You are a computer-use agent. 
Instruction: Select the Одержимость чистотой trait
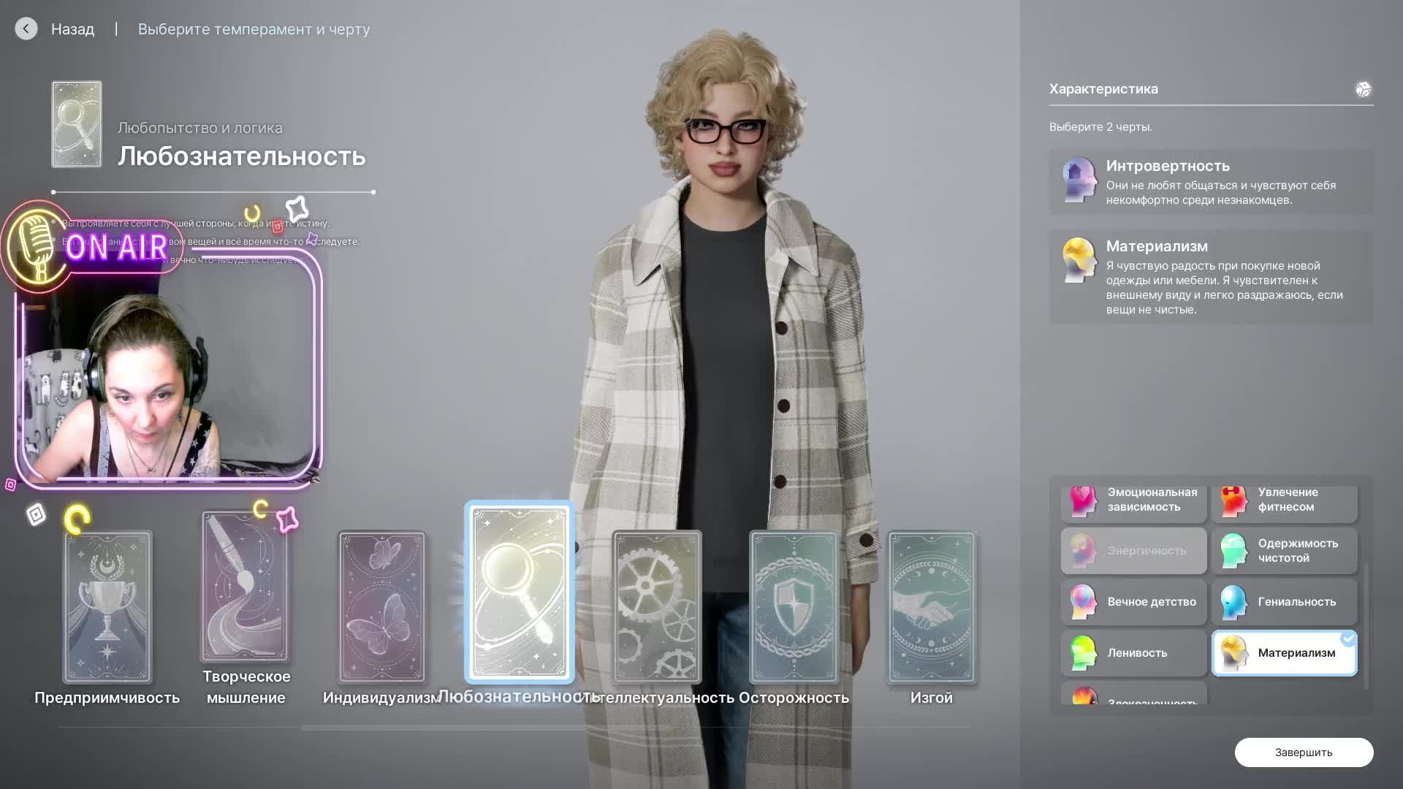pyautogui.click(x=1284, y=550)
